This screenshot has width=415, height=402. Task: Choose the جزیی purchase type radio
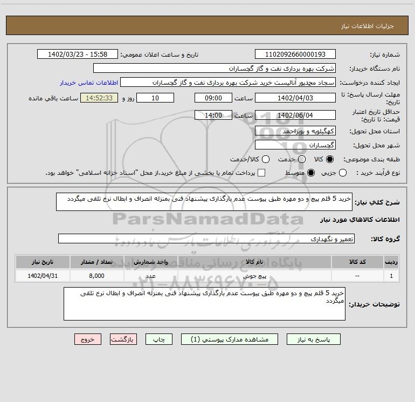[x=342, y=173]
